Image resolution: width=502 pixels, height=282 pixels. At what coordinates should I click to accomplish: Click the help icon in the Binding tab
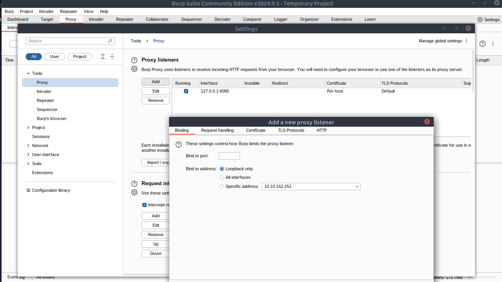click(178, 144)
